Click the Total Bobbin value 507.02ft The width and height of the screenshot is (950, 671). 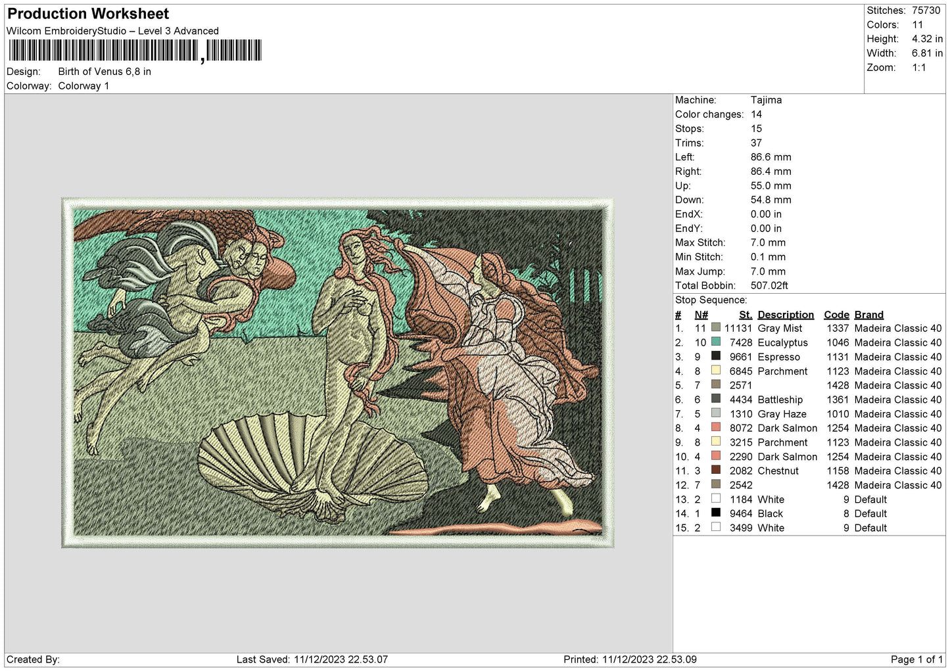pos(769,286)
